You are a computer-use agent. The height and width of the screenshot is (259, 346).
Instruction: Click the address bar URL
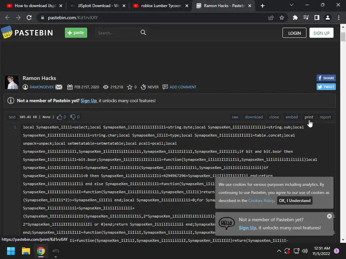[x=73, y=18]
